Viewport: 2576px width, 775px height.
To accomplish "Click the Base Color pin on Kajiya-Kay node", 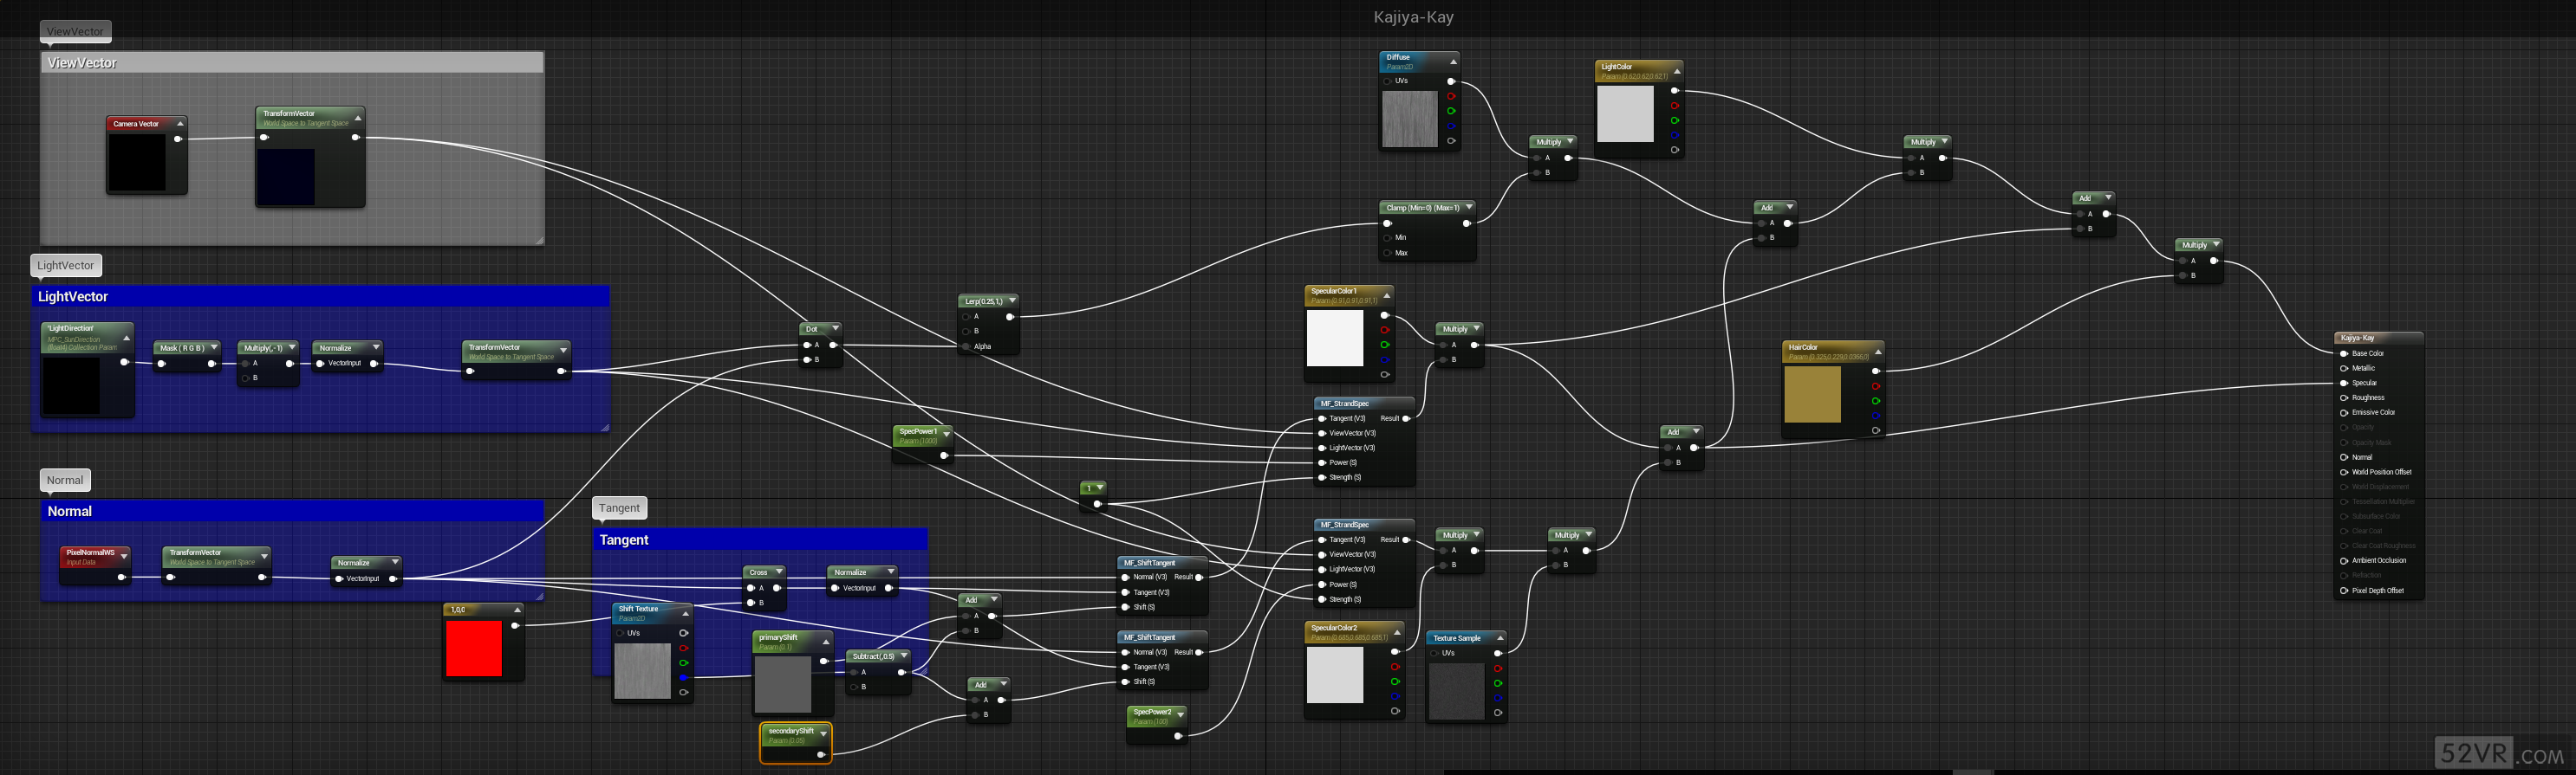I will [2344, 353].
